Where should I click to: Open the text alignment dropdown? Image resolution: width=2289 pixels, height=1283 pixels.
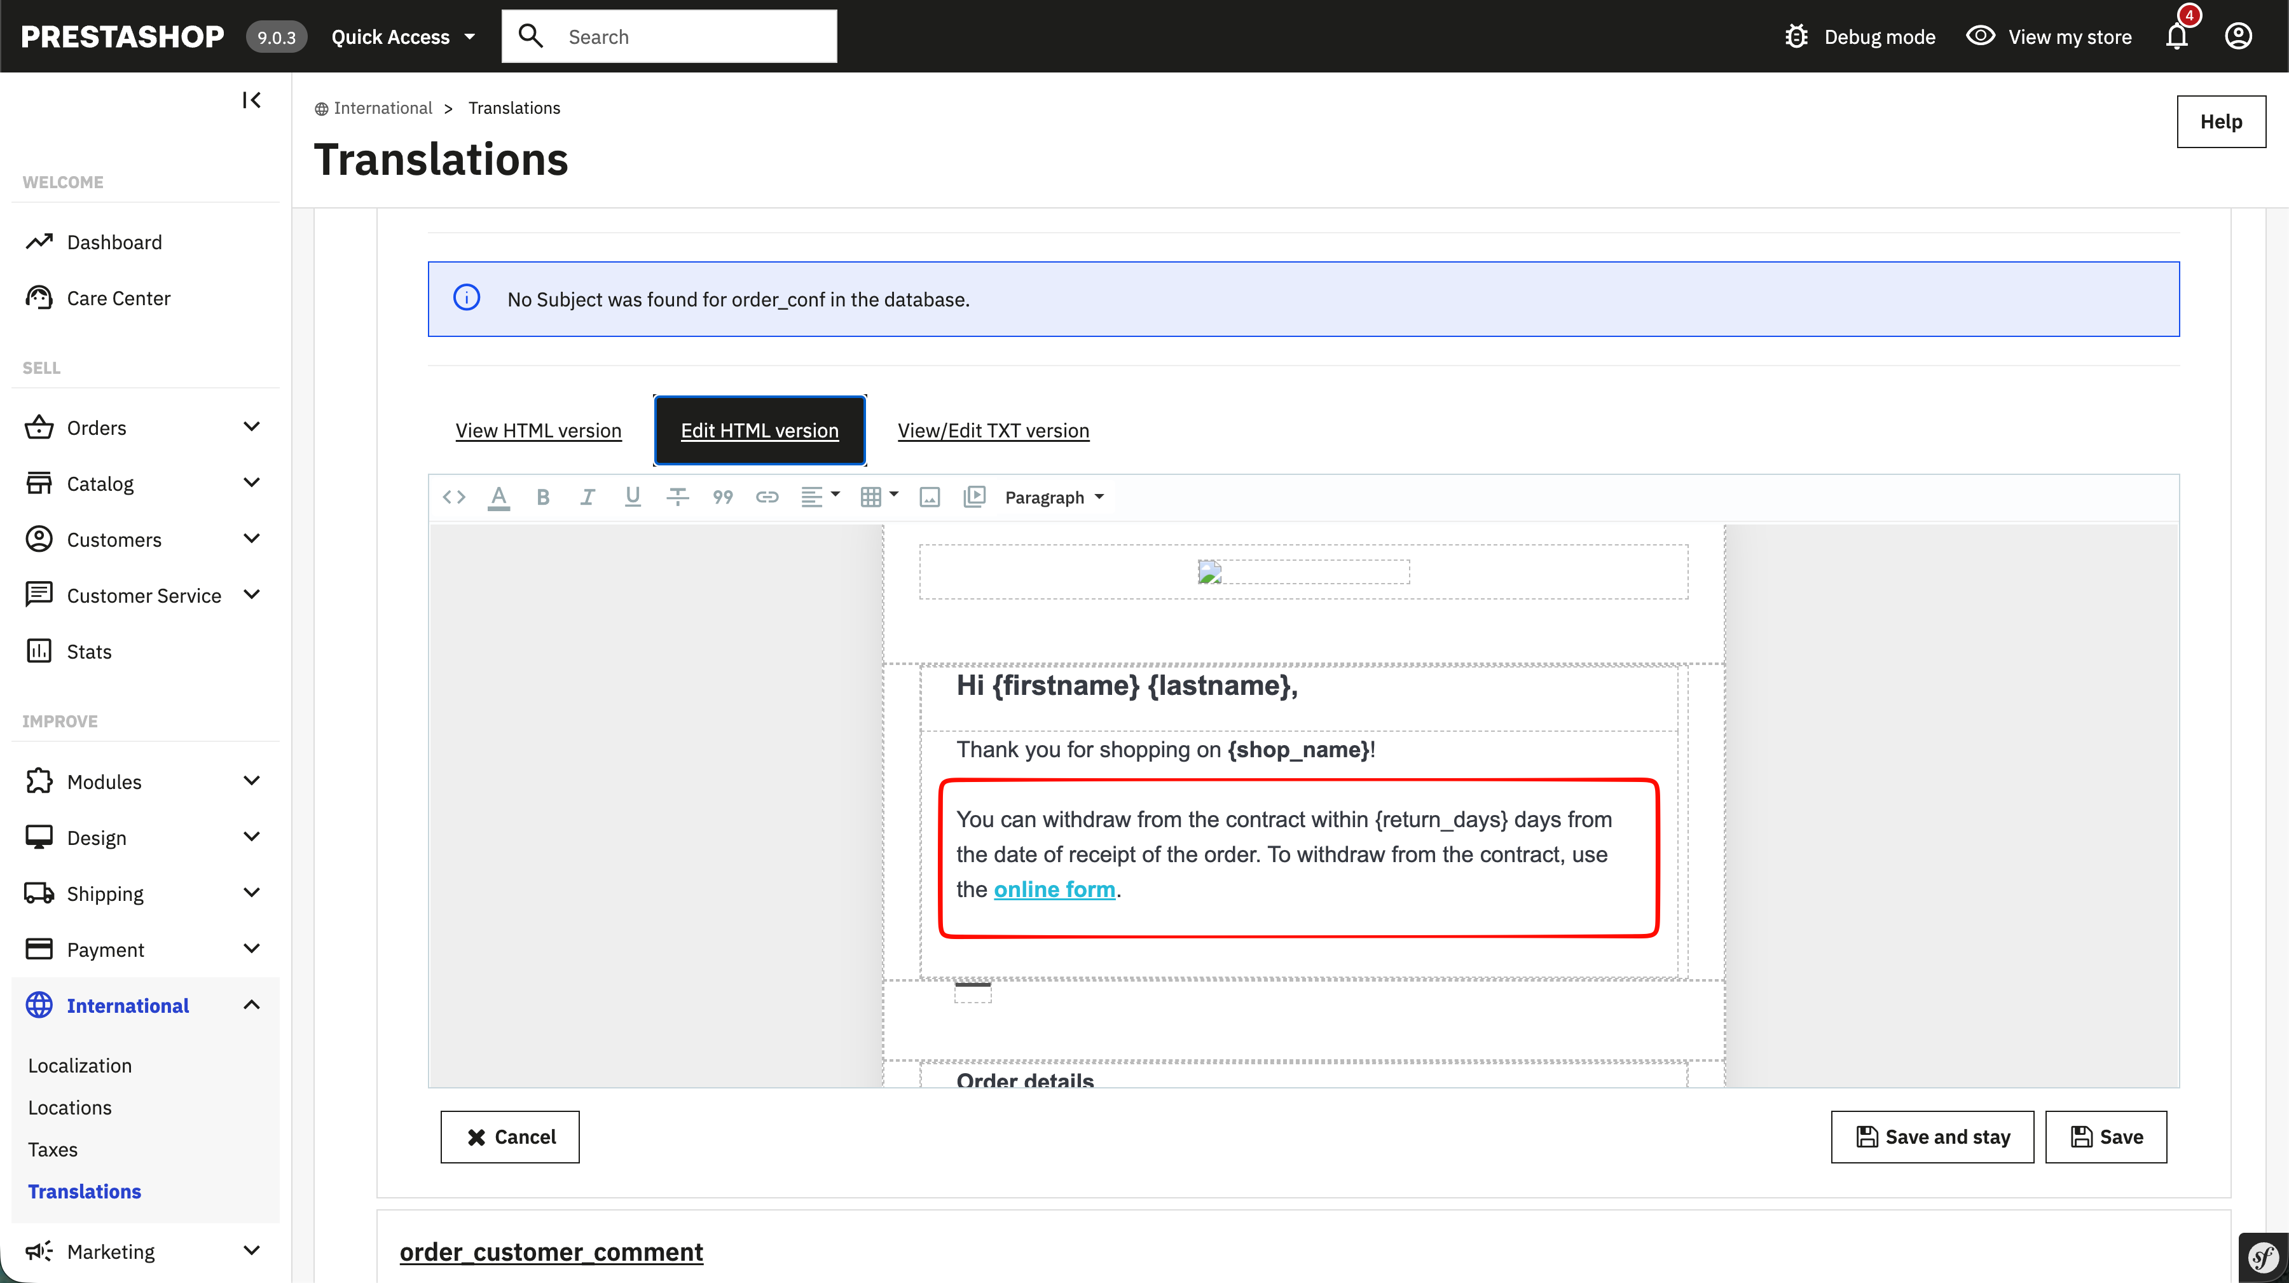820,497
